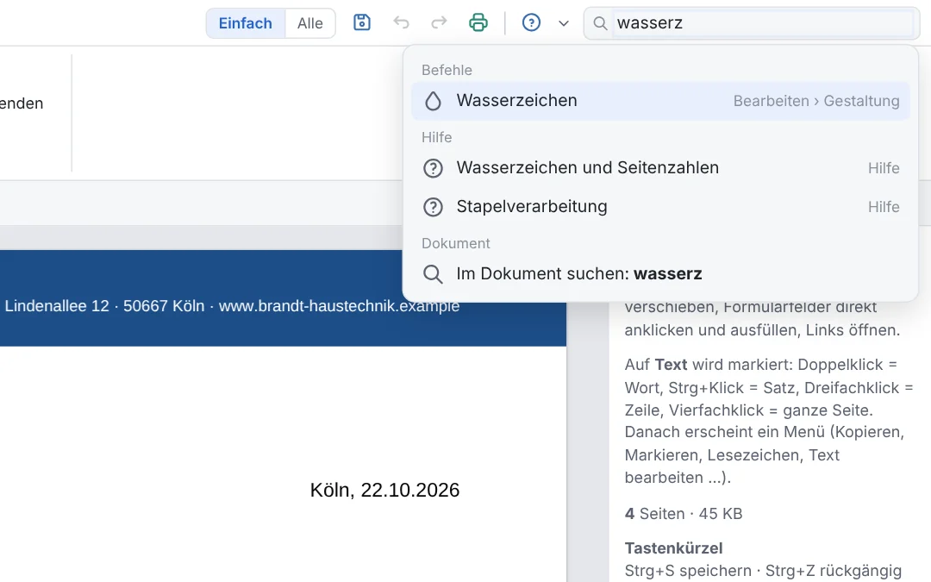Undo the last action
The image size is (931, 582).
coord(402,22)
